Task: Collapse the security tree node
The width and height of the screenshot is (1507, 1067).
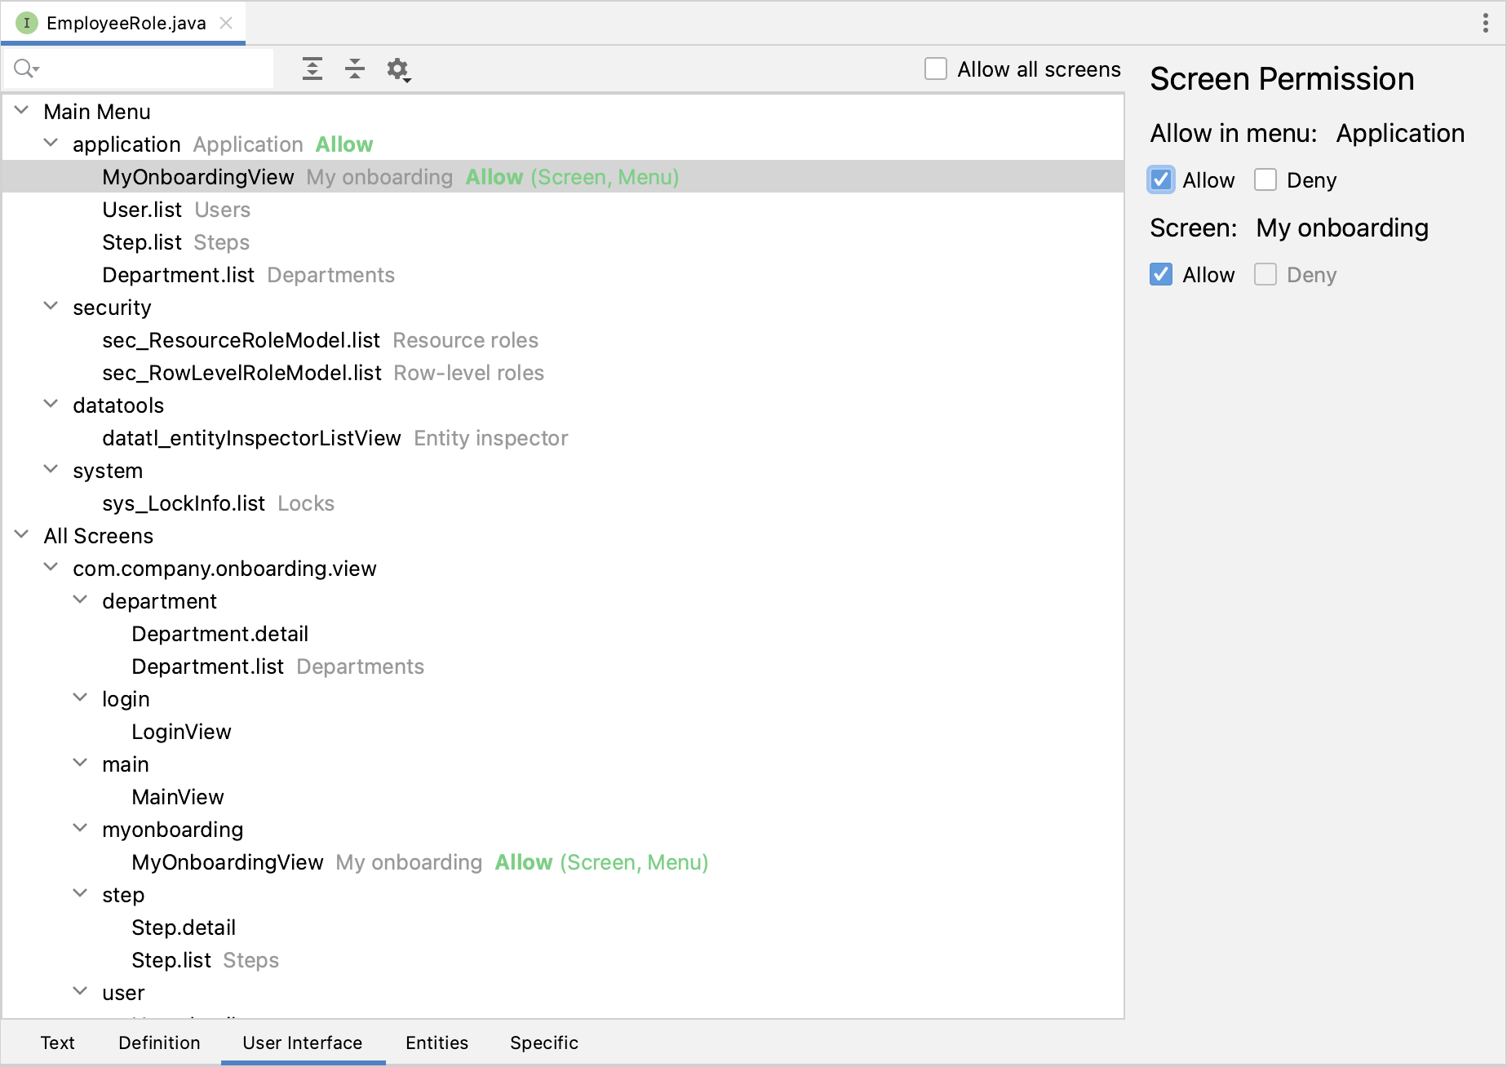Action: coord(51,307)
